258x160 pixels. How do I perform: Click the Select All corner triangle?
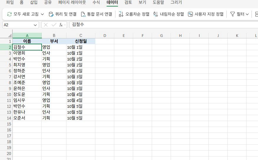click(x=10, y=35)
